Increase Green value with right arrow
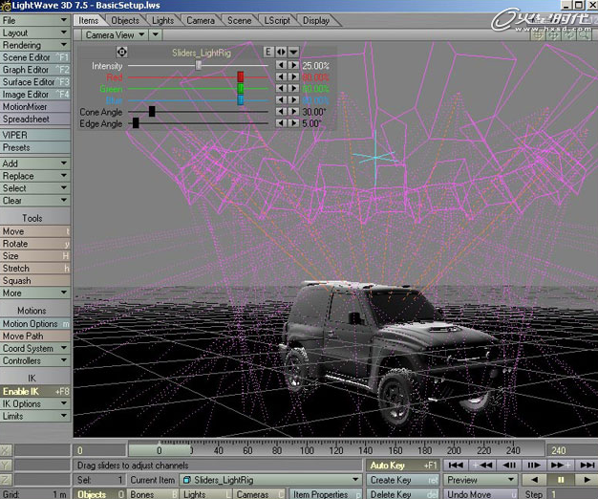Screen dimensions: 598x499 point(293,89)
